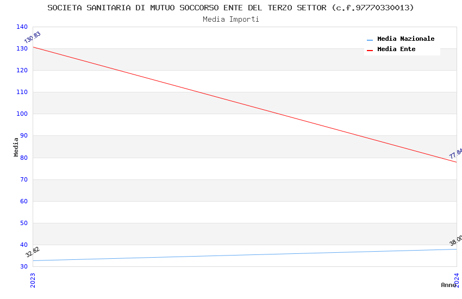Click the 100 y-axis tick label
Screen dimensions: 462x299
click(22, 114)
